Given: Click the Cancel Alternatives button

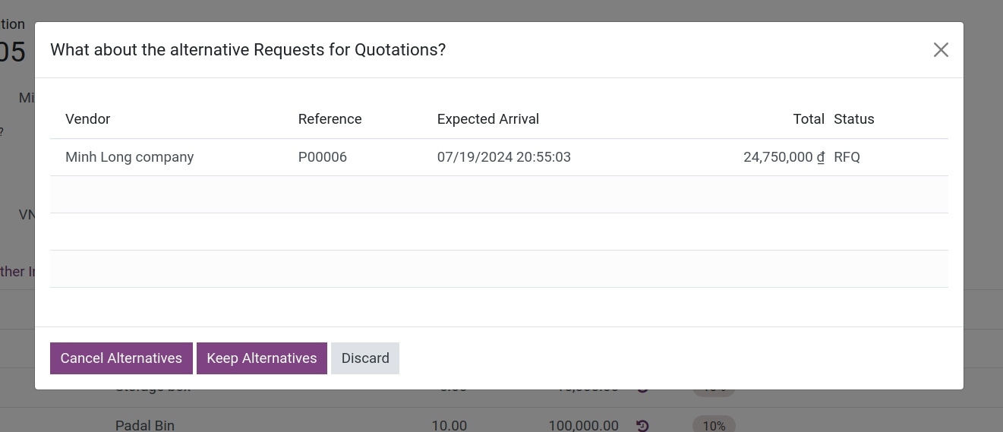Looking at the screenshot, I should coord(121,358).
